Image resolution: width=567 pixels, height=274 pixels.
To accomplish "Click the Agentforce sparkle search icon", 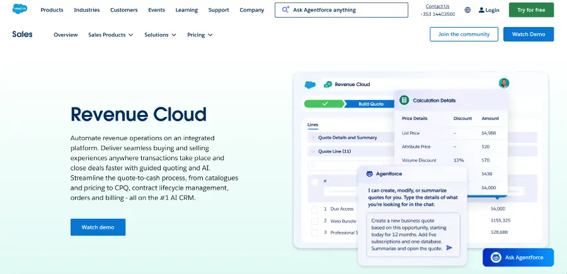I will click(285, 9).
